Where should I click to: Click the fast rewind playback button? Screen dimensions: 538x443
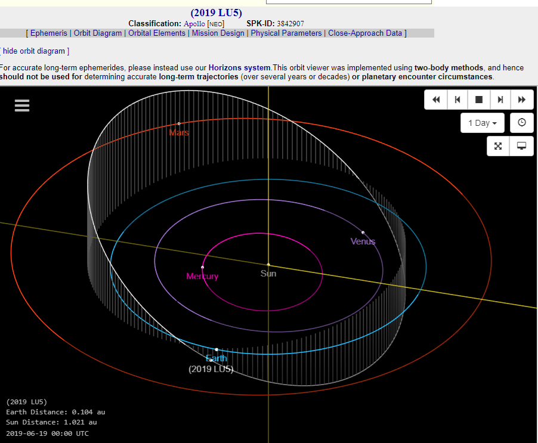click(x=436, y=100)
